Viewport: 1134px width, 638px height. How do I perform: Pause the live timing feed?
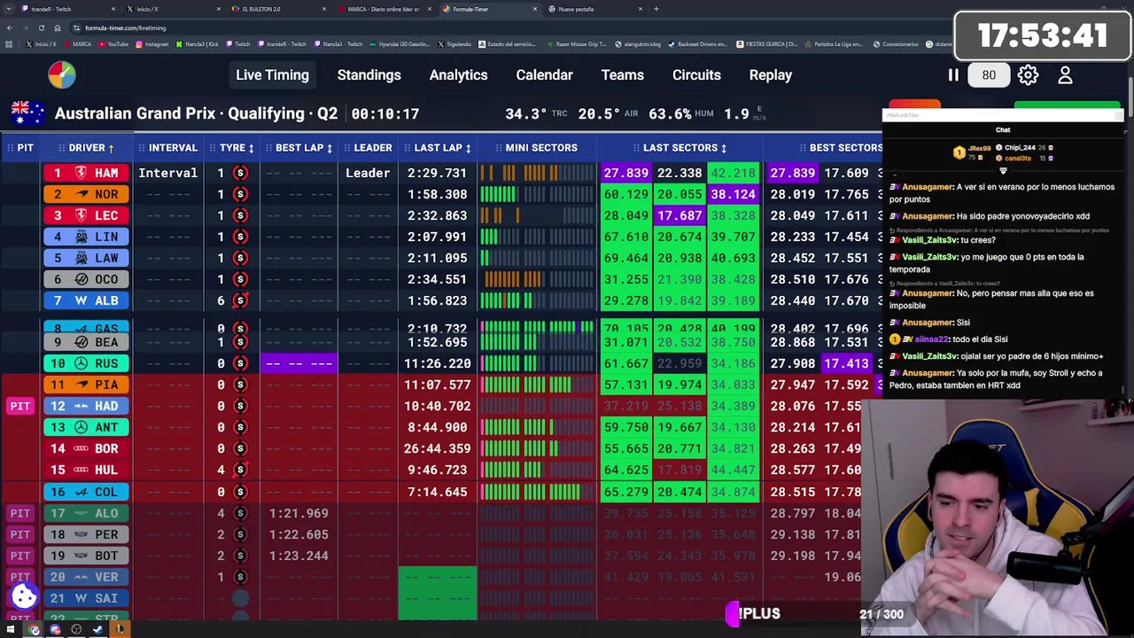pyautogui.click(x=953, y=75)
